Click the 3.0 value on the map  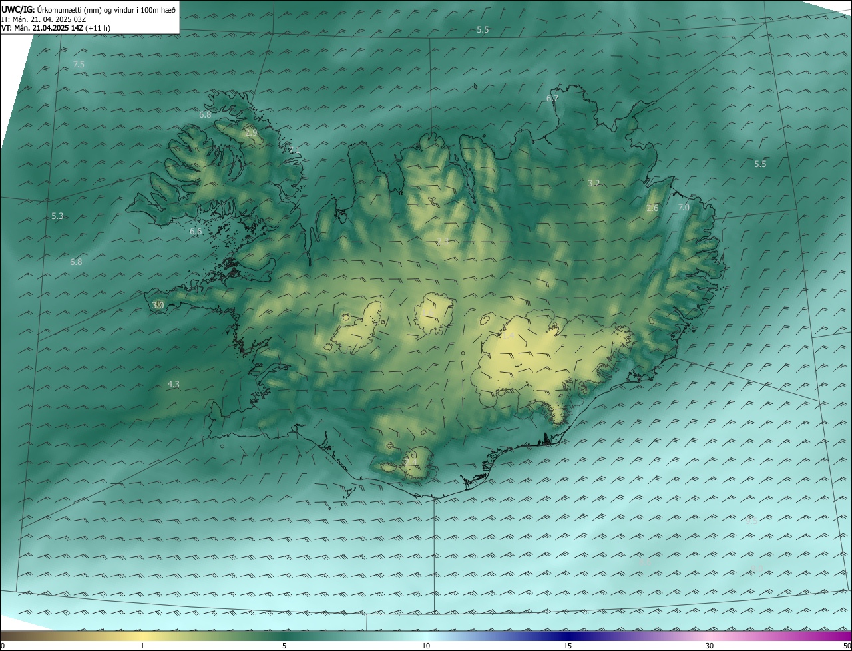(158, 305)
